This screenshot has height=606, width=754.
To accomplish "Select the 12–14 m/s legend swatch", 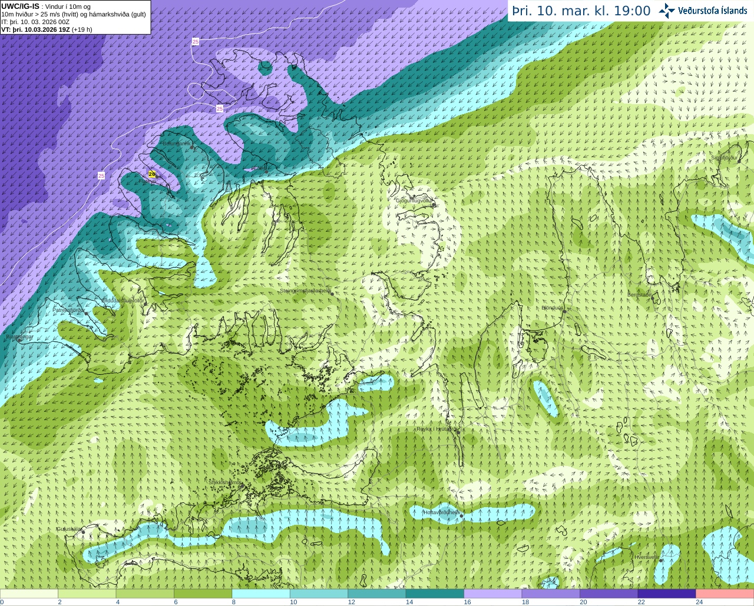I will [377, 594].
